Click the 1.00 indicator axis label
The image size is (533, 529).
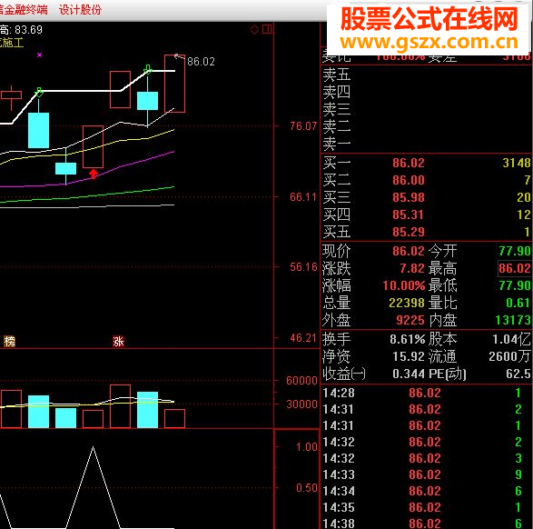pos(307,447)
